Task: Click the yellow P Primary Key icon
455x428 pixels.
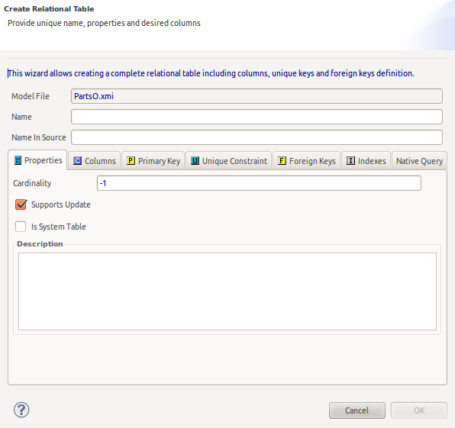Action: pos(131,161)
